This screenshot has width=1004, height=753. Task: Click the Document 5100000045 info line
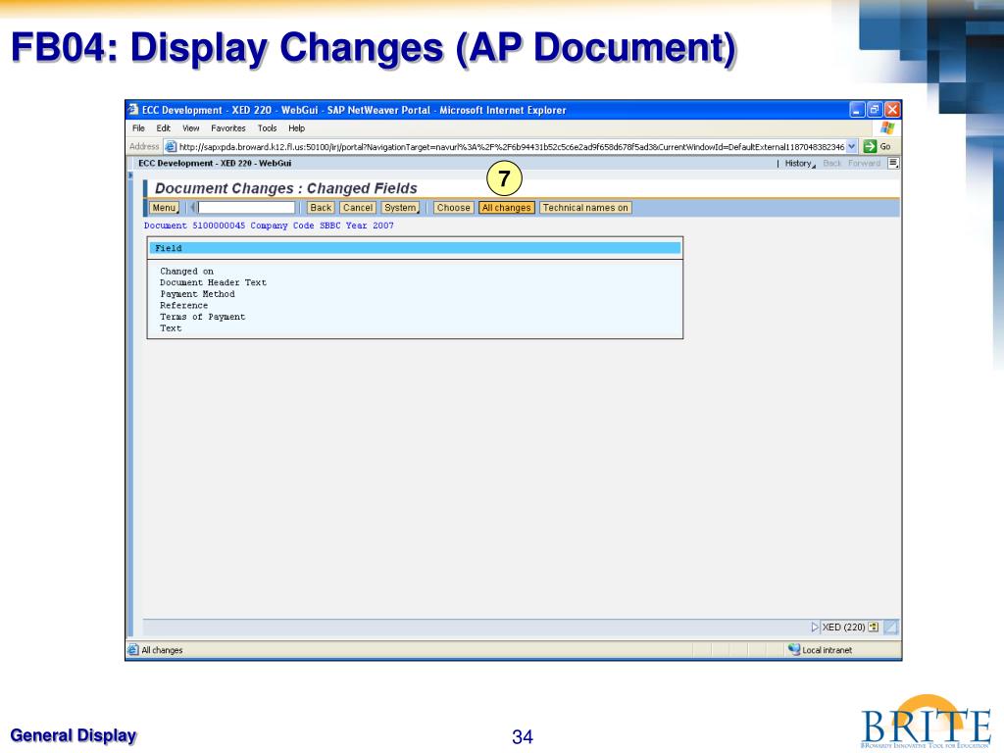point(269,226)
